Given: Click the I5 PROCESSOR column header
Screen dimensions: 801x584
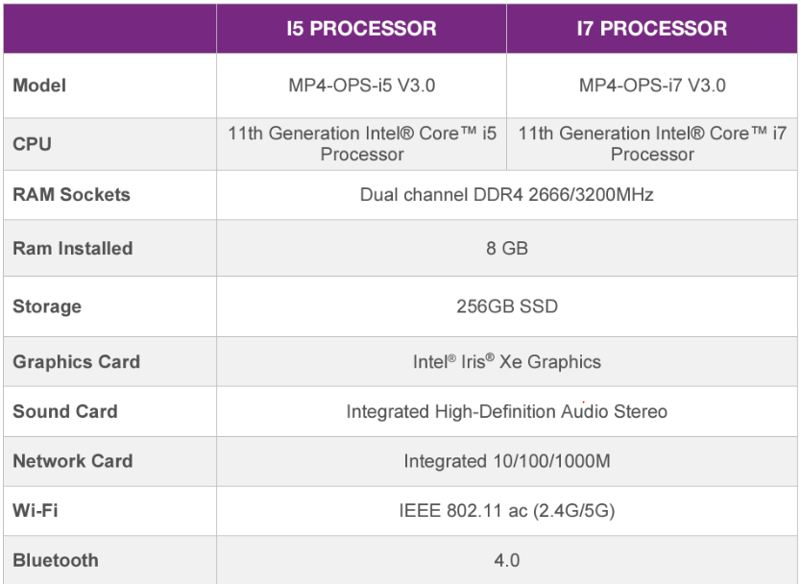Looking at the screenshot, I should coord(362,28).
